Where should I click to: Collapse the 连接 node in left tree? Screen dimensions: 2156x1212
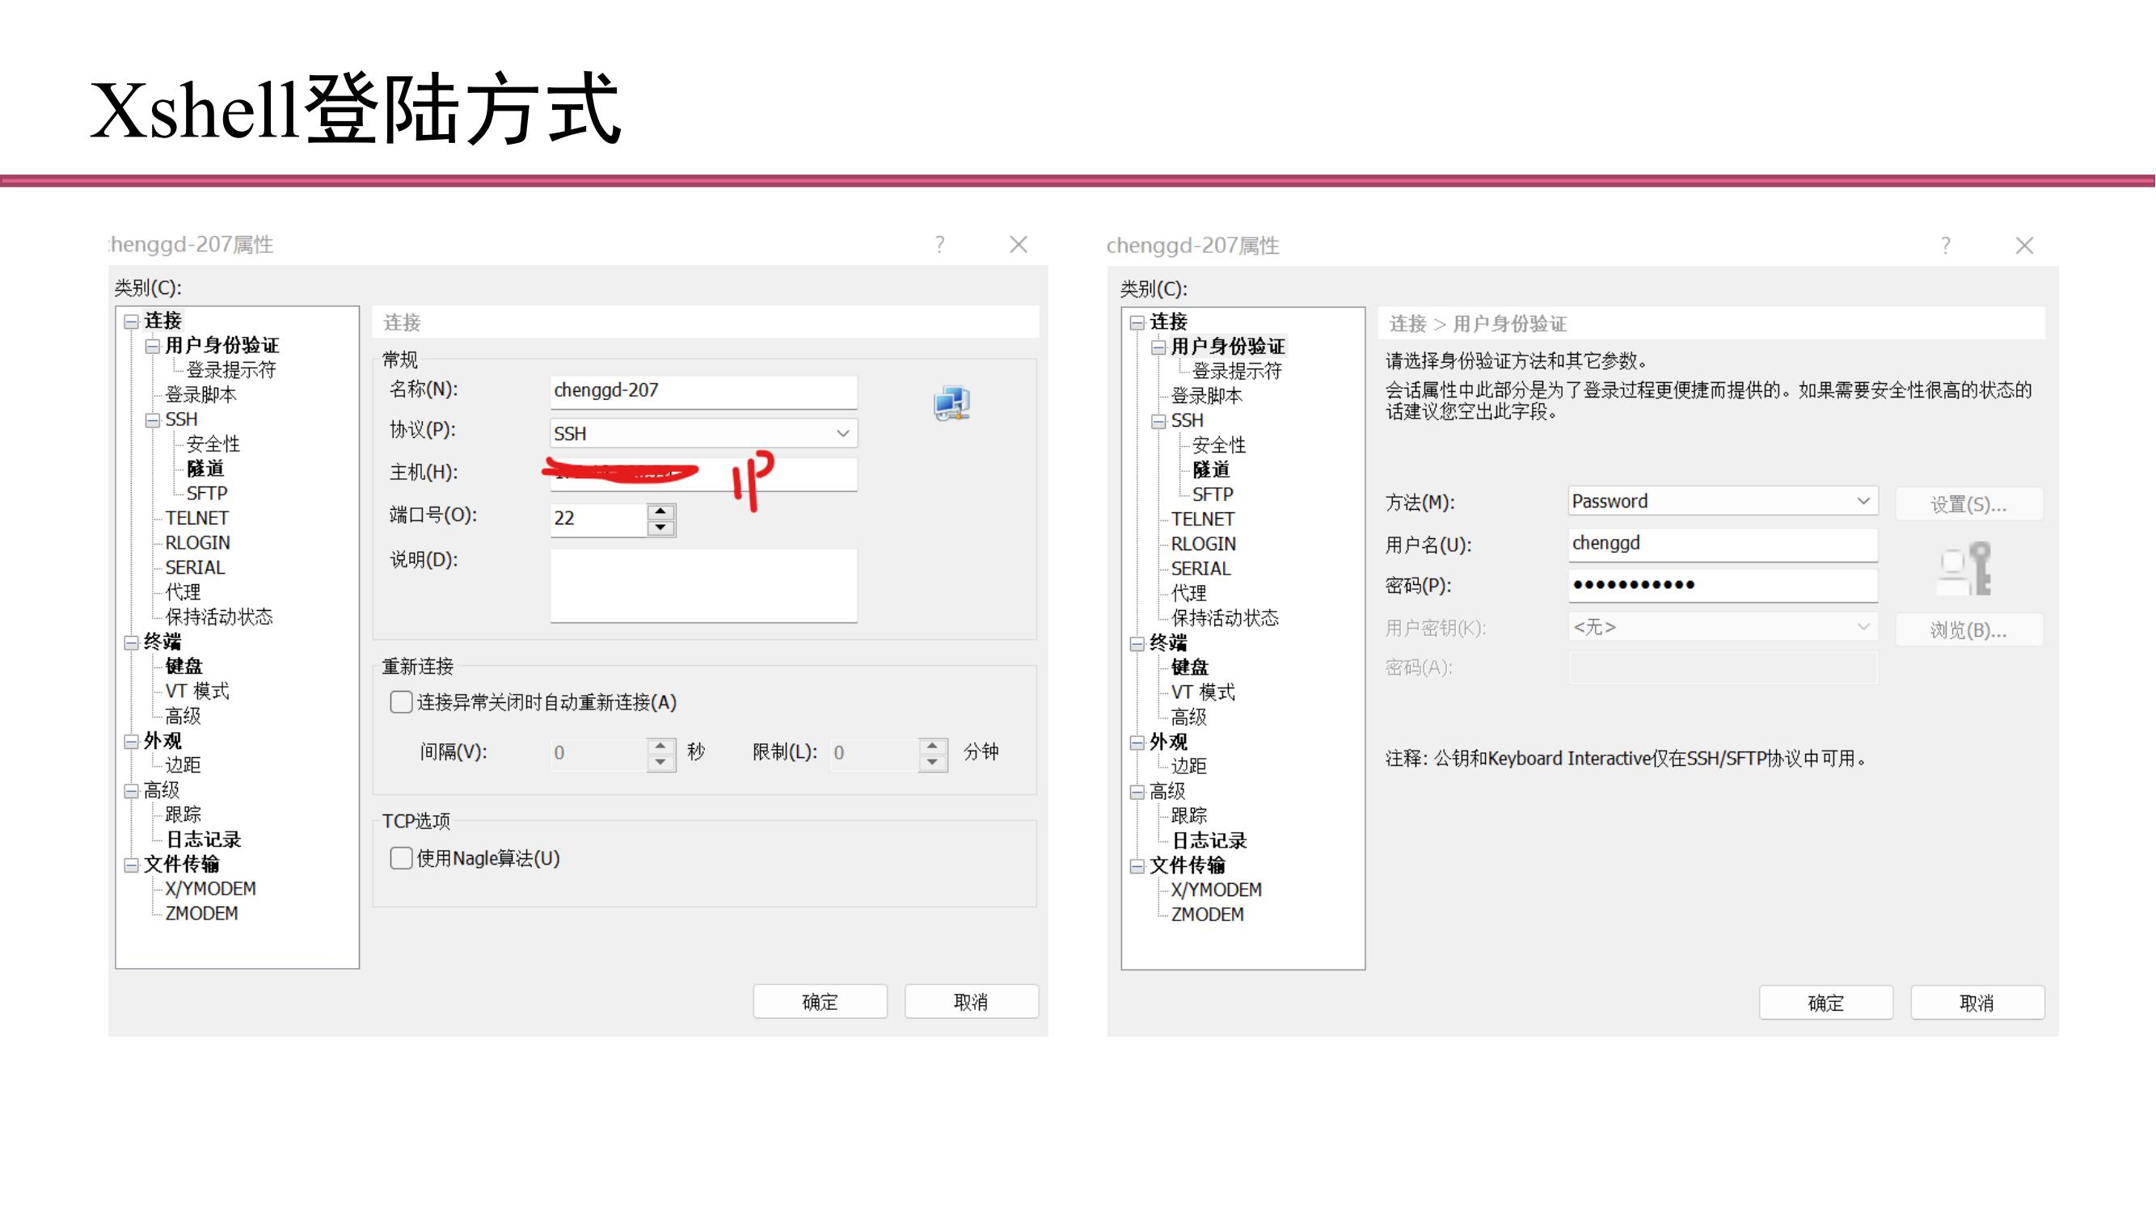132,322
